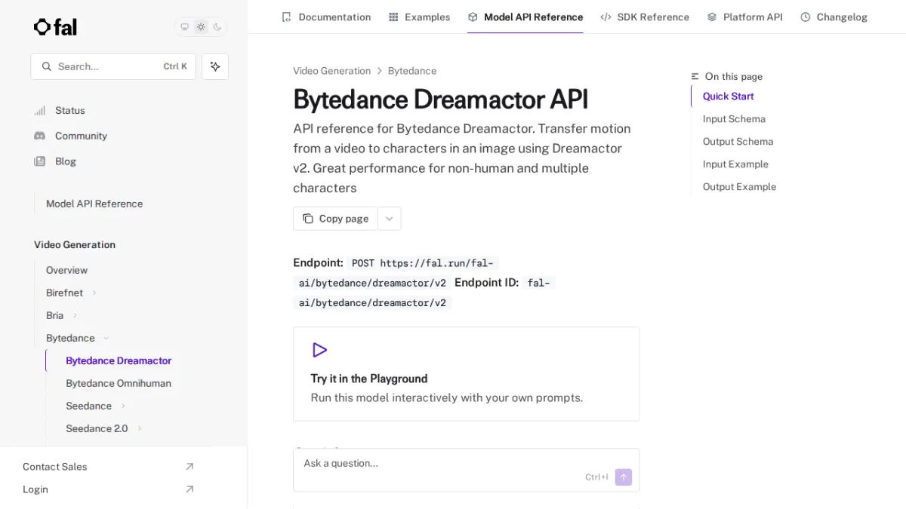Click the Login link
Screen dimensions: 906x509
(35, 489)
